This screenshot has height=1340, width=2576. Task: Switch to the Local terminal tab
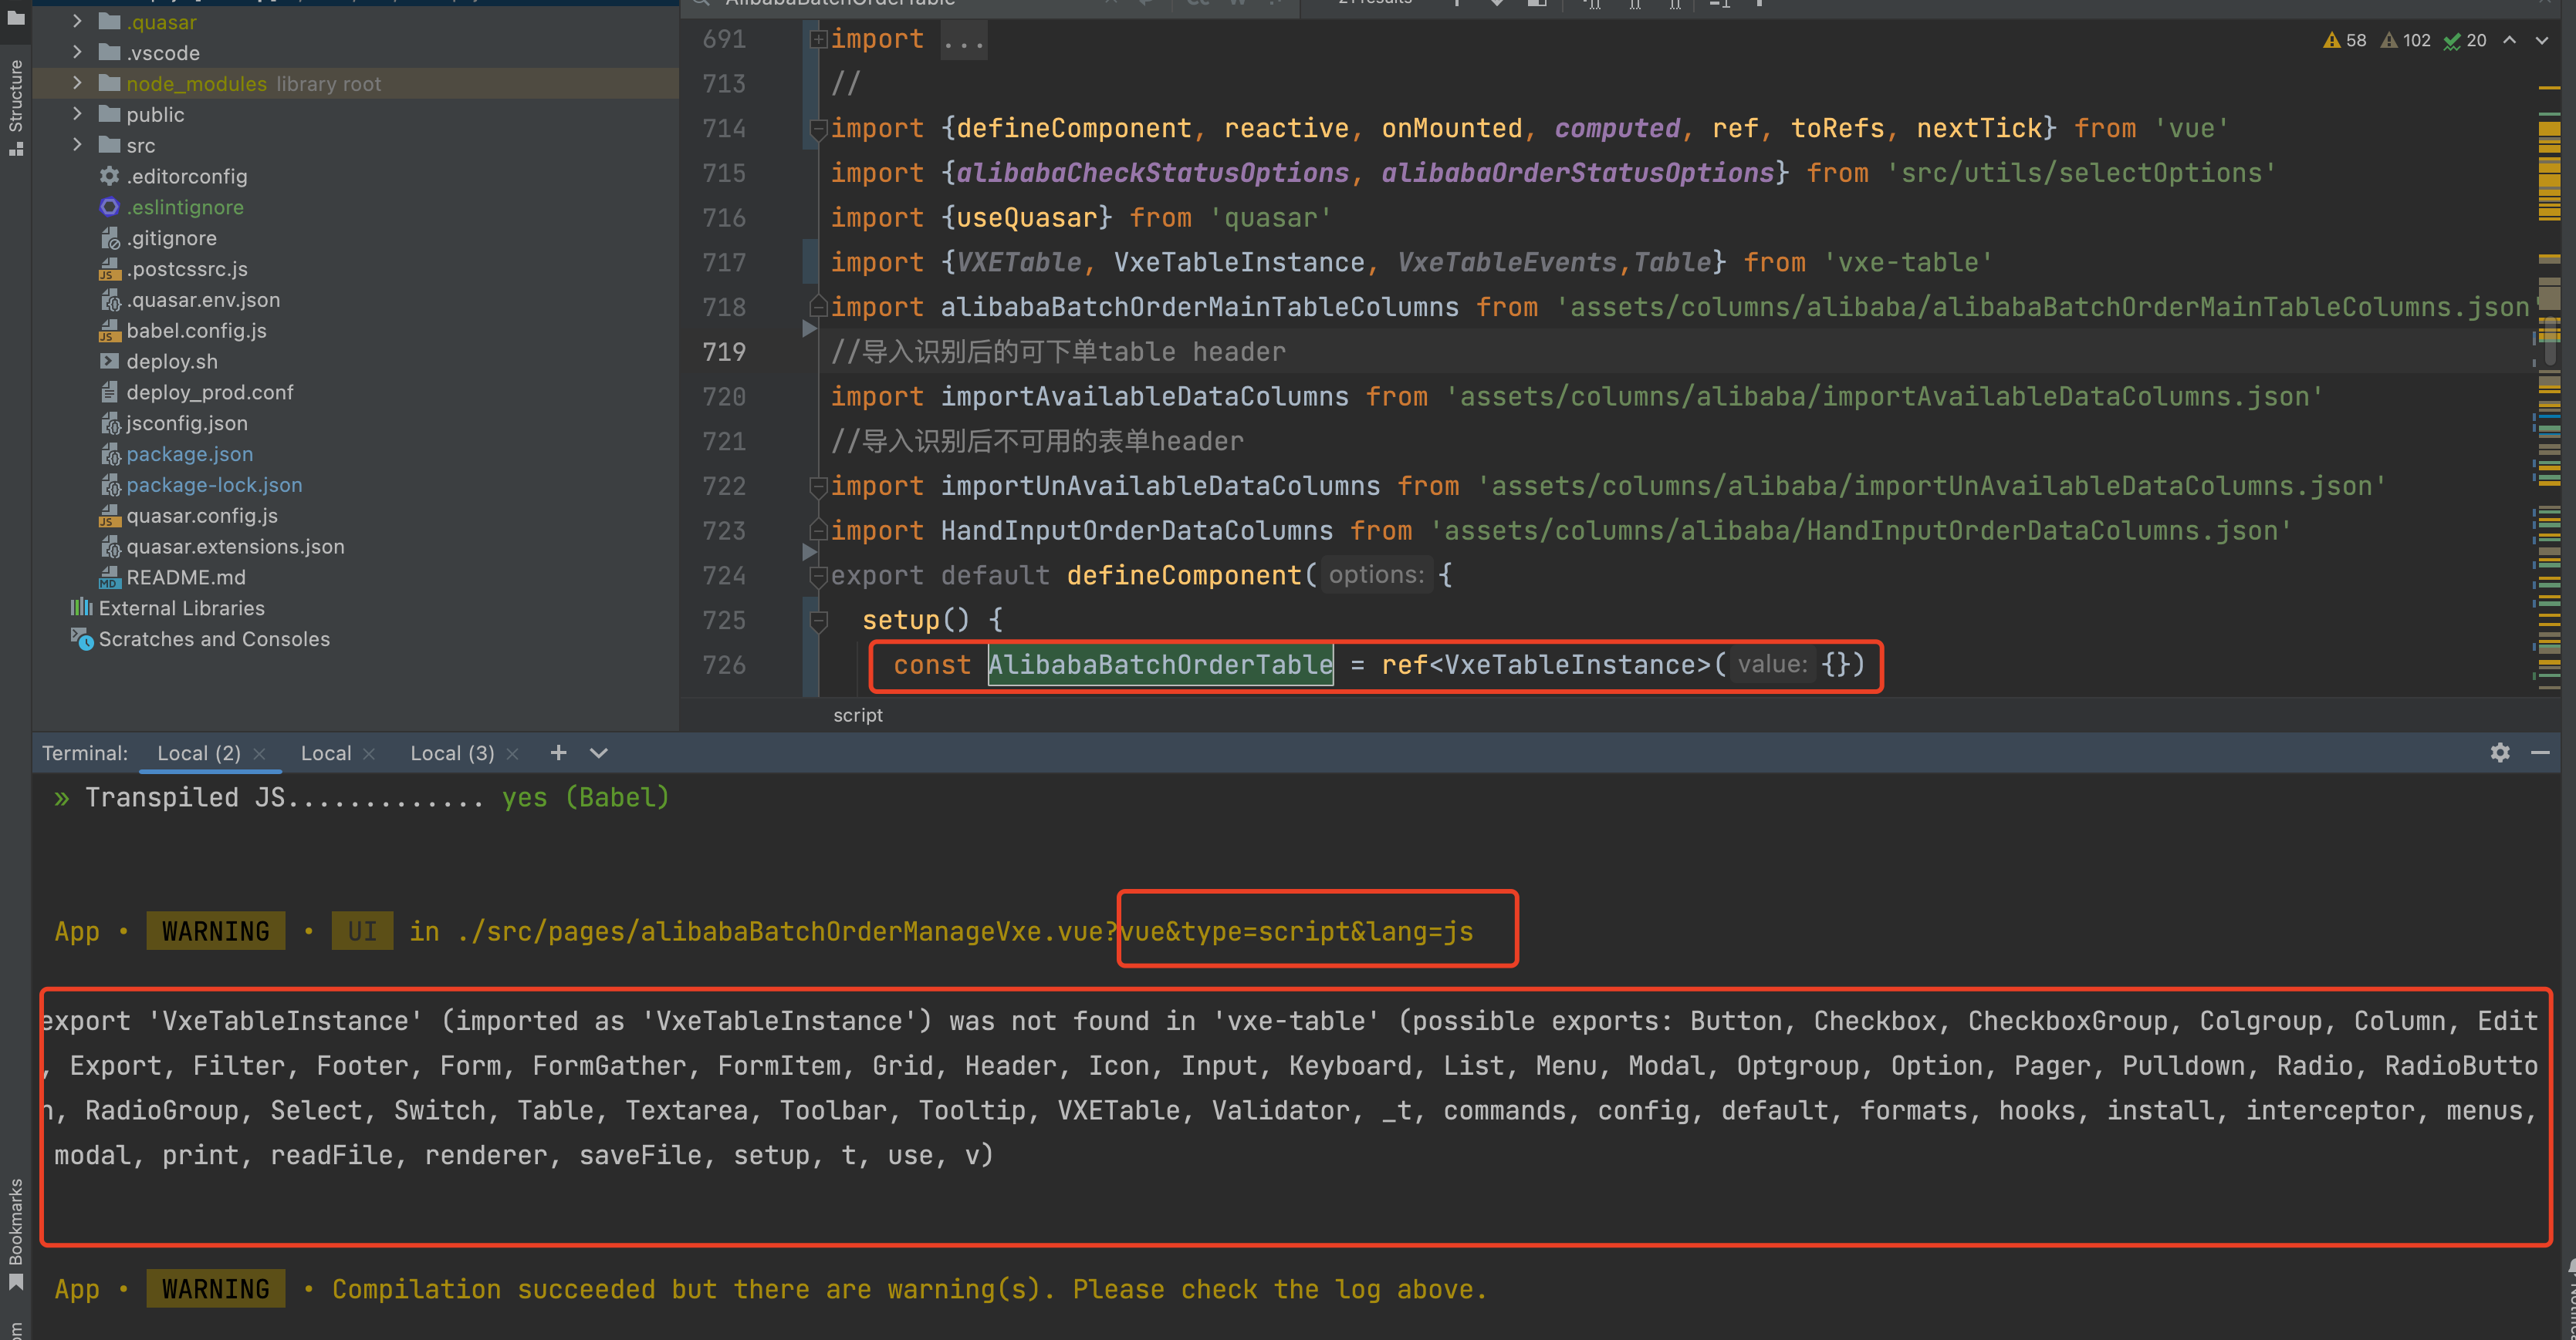pos(325,752)
